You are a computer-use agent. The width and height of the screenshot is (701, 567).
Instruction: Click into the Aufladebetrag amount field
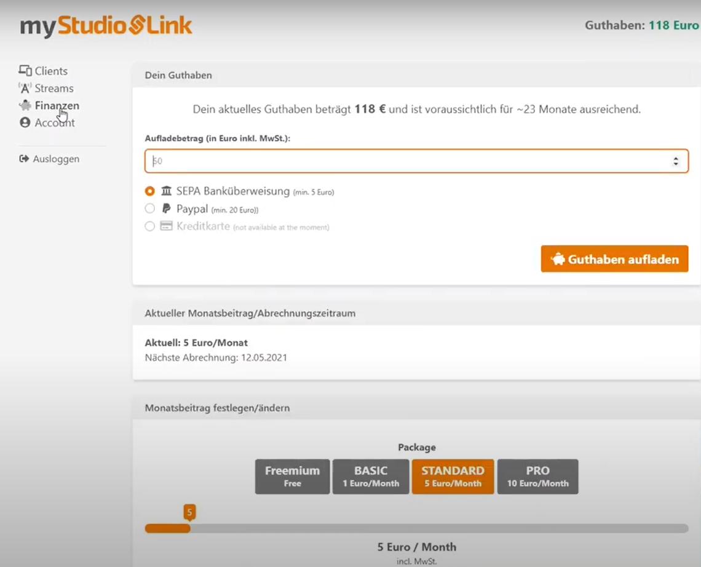[x=406, y=161]
